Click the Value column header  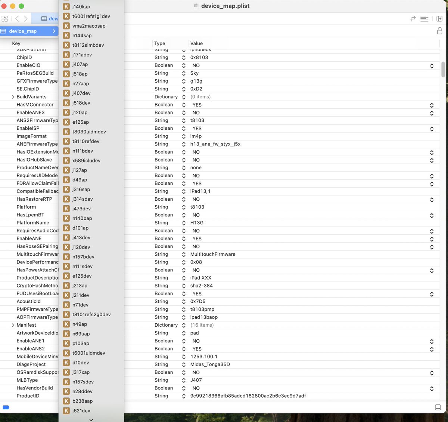196,43
